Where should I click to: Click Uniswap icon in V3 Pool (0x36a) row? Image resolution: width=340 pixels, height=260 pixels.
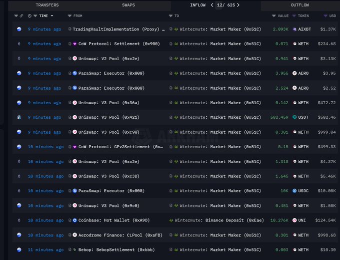click(x=75, y=103)
